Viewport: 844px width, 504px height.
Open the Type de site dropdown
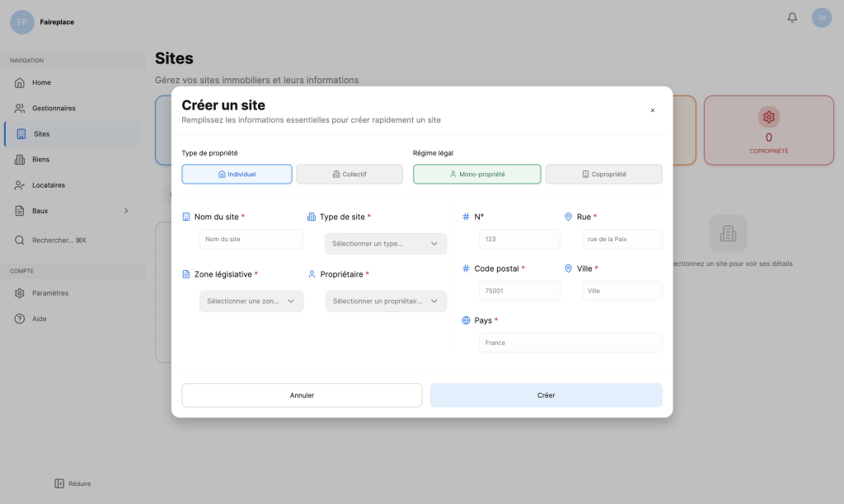click(386, 244)
